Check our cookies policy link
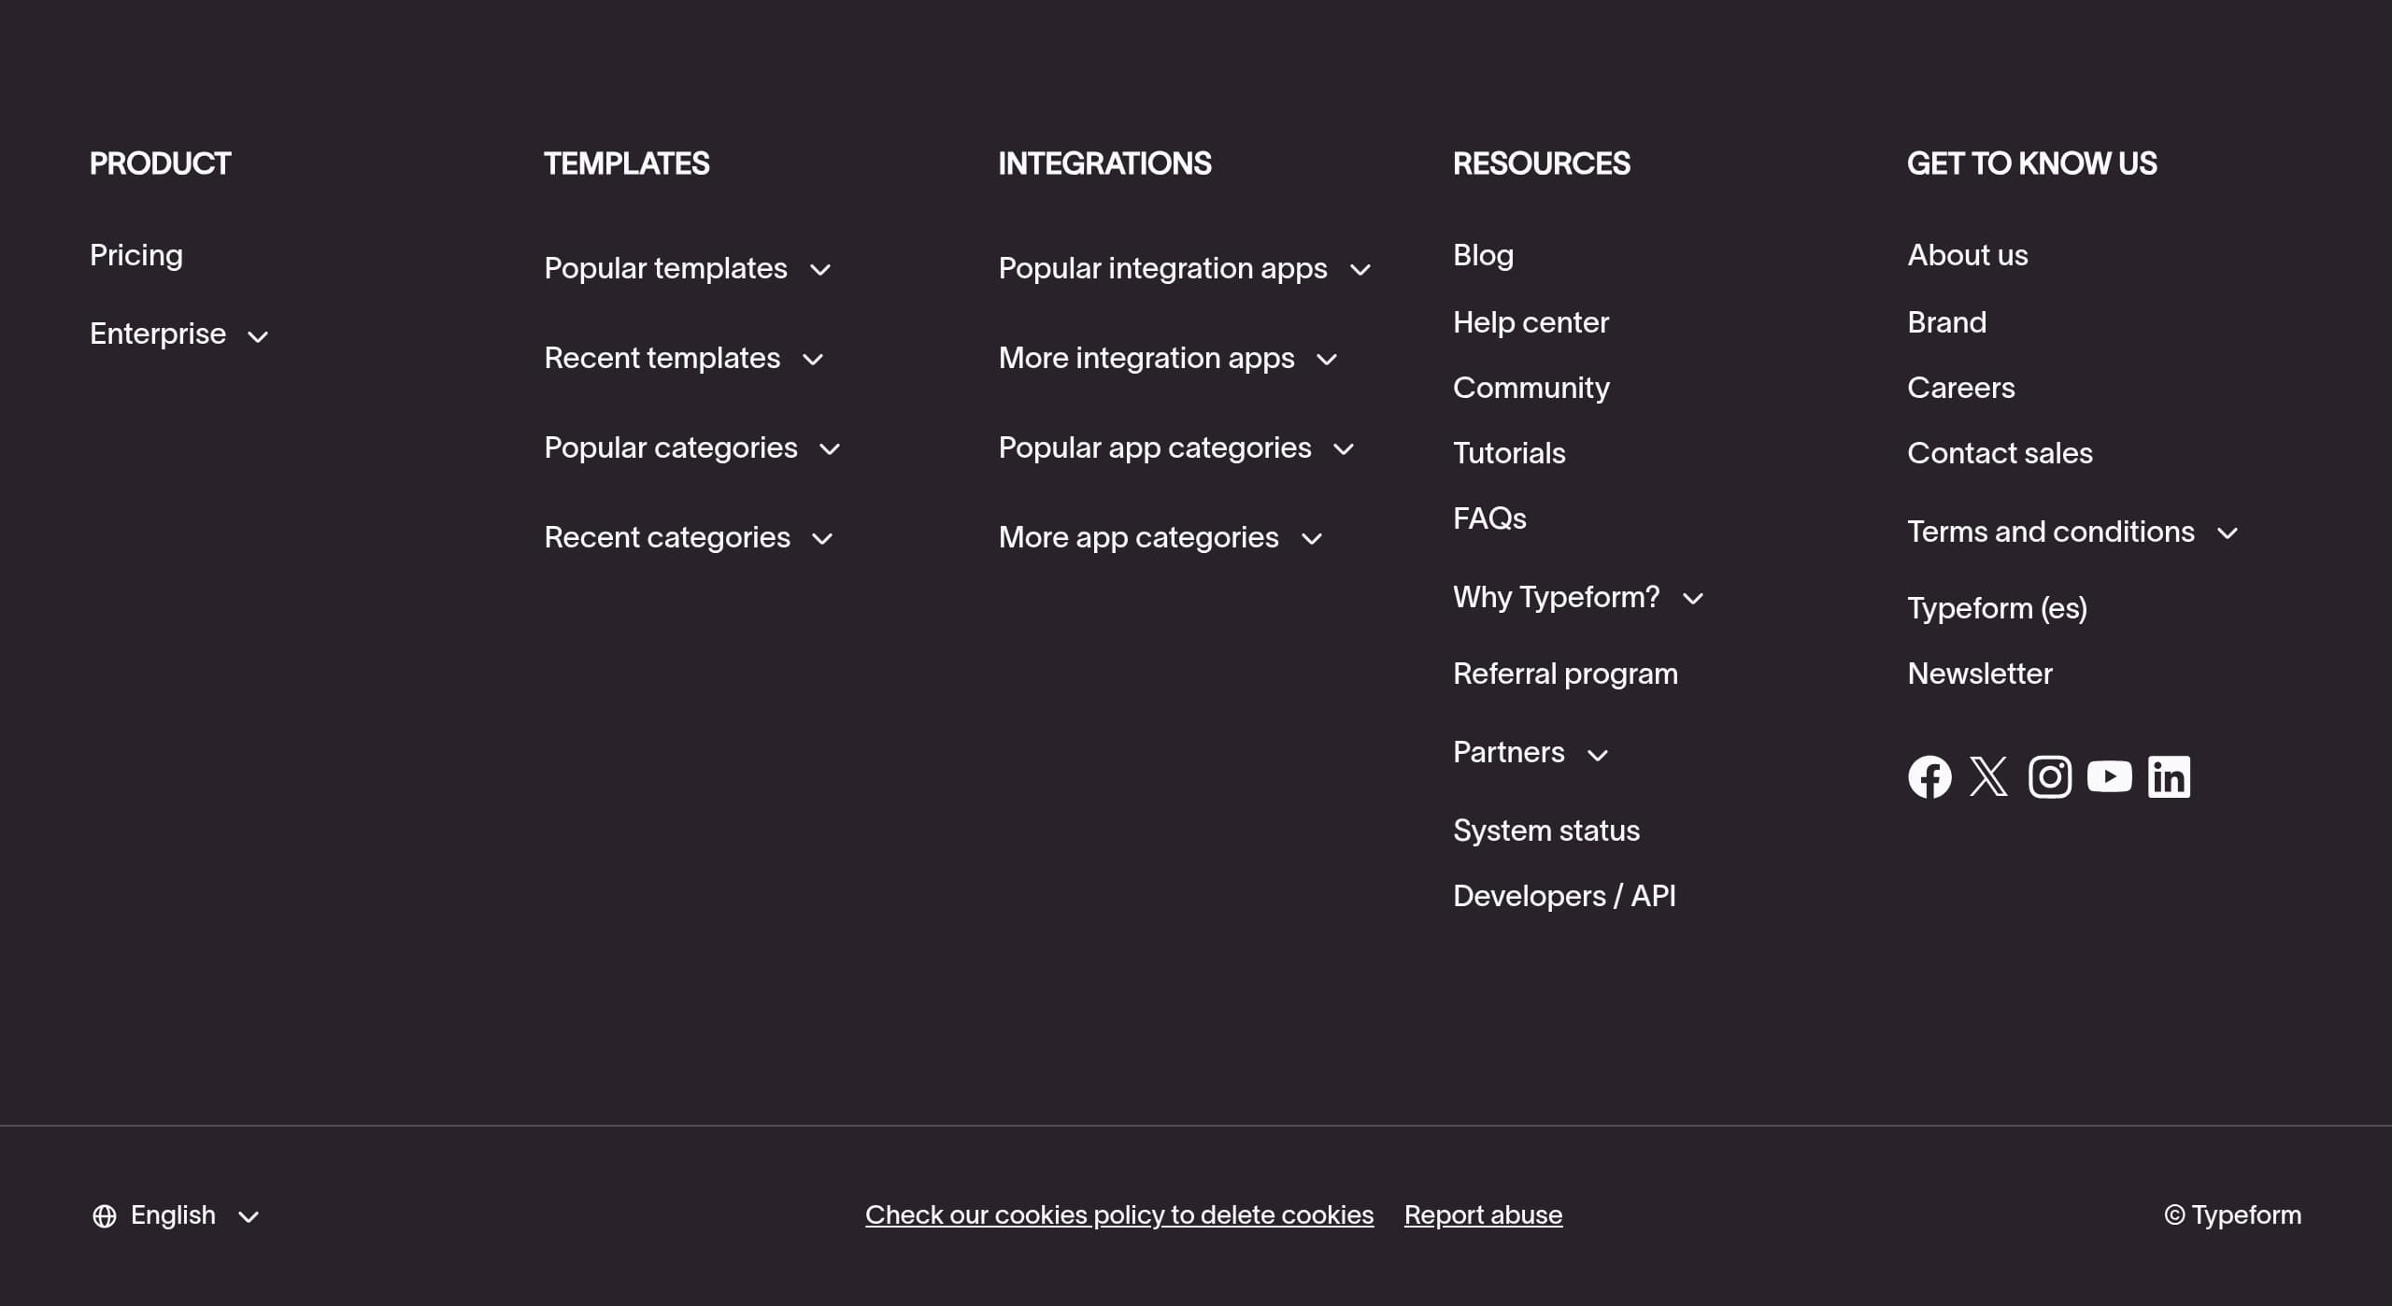This screenshot has height=1306, width=2392. click(1119, 1214)
